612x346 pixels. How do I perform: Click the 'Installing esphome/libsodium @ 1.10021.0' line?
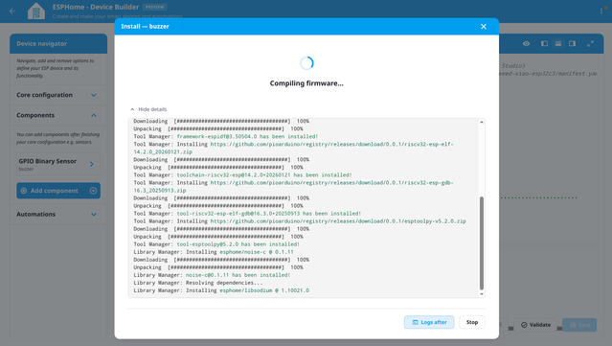point(221,290)
